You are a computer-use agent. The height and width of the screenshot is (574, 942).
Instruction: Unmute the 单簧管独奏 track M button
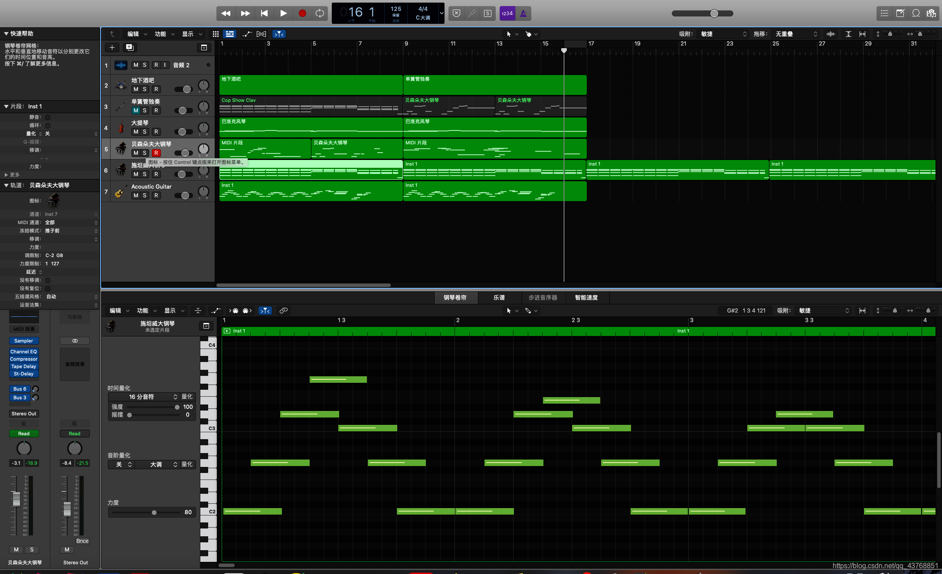[136, 111]
